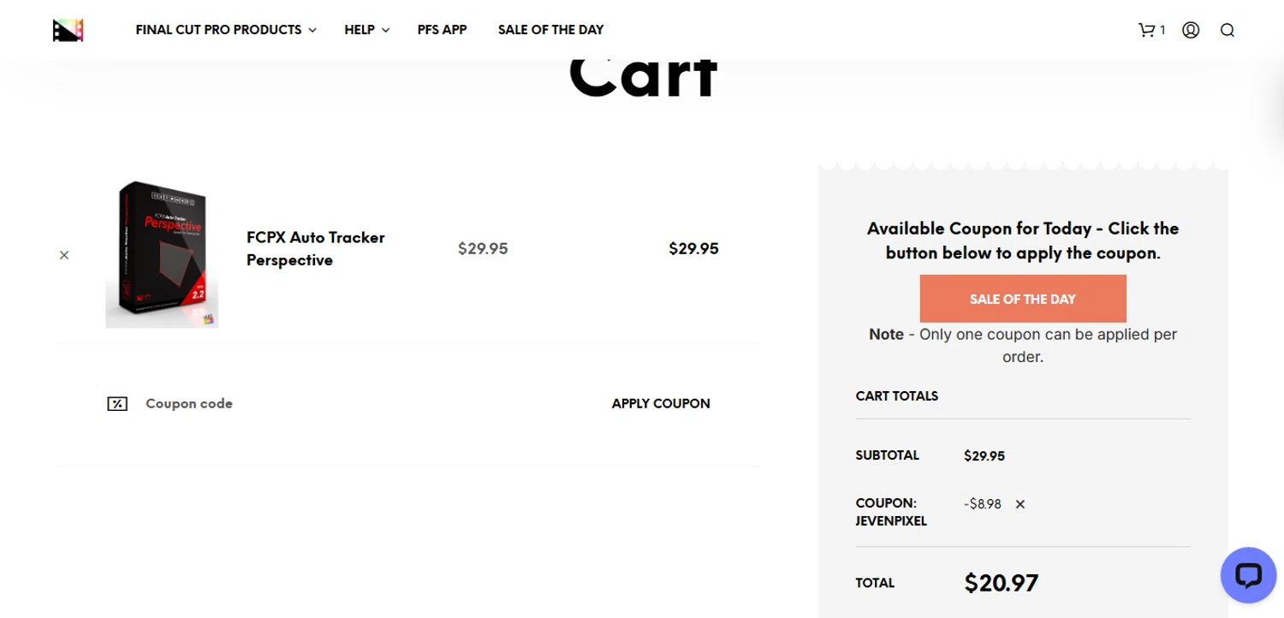The height and width of the screenshot is (618, 1284).
Task: Open the Final Cut Pro Products menu
Action: (x=218, y=30)
